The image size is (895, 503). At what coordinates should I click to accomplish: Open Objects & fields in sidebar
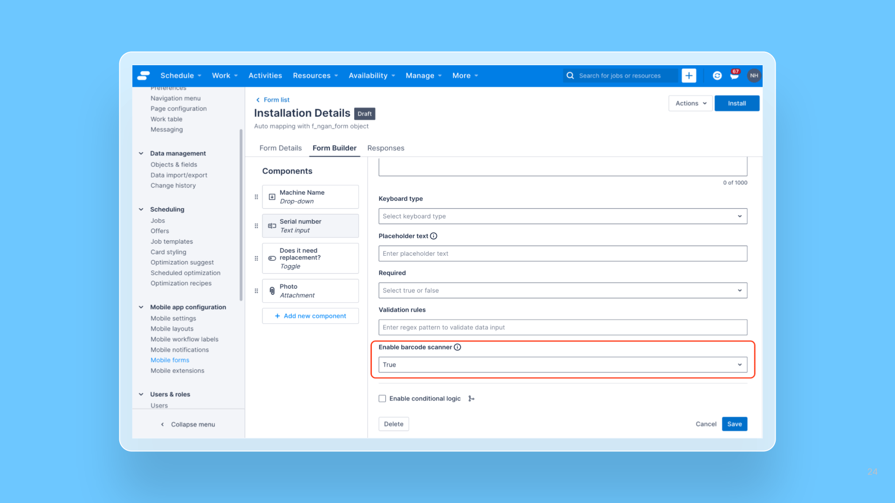174,165
